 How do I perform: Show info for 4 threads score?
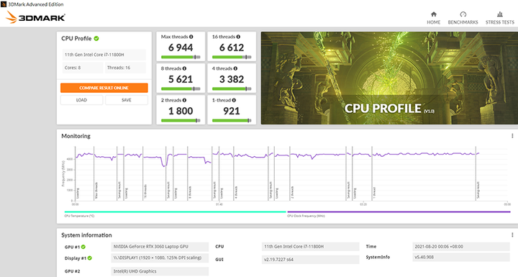point(235,68)
